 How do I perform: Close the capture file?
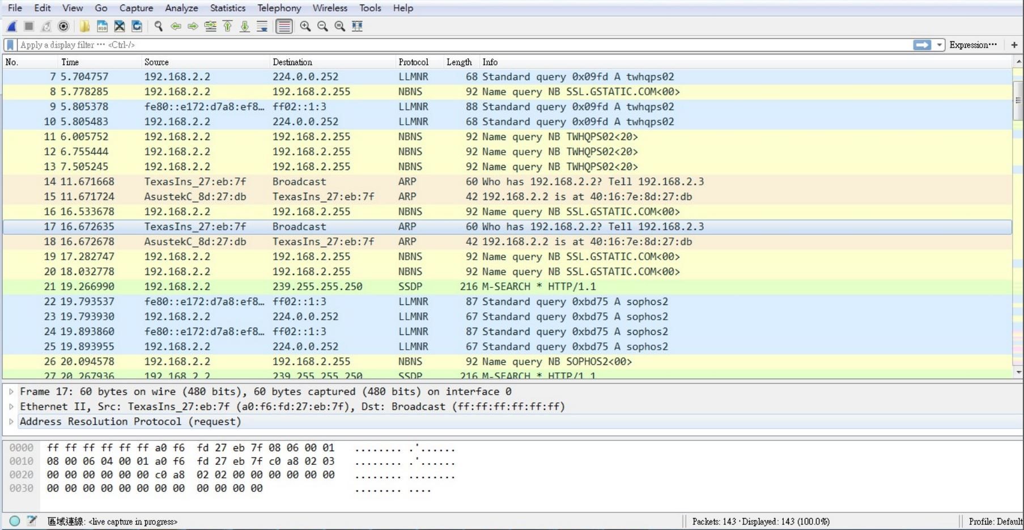tap(120, 26)
